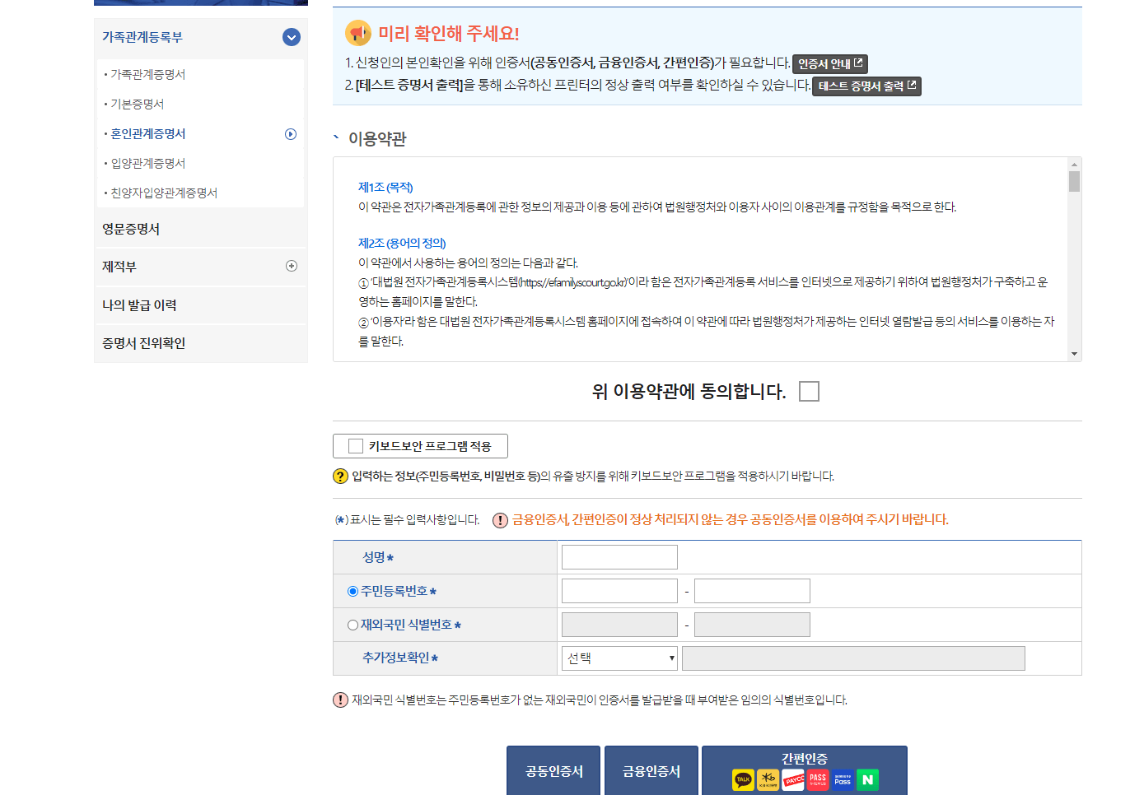Collapse the 가족관계등록부 section

coord(290,37)
